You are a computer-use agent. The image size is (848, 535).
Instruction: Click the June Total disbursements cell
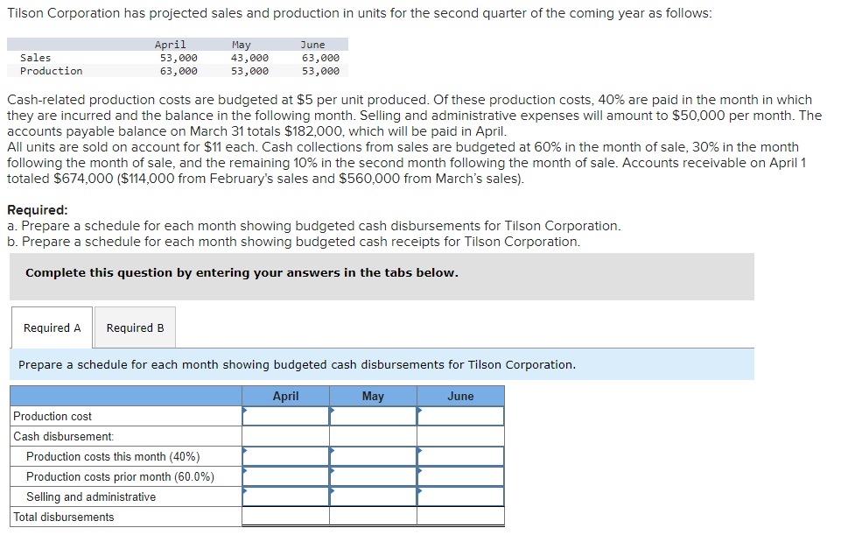(x=460, y=517)
